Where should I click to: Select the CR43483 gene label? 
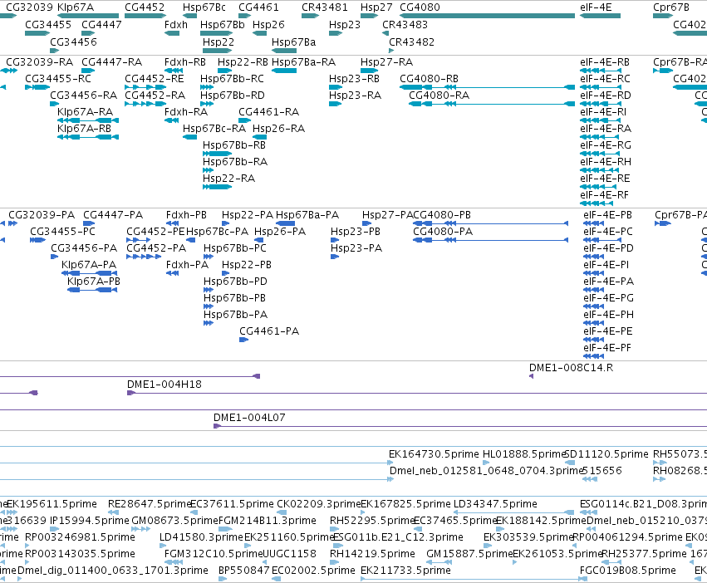(x=405, y=24)
